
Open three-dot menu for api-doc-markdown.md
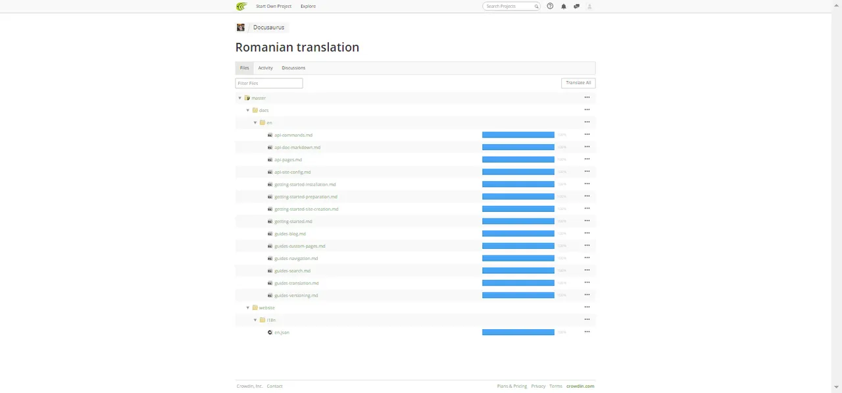pyautogui.click(x=587, y=147)
